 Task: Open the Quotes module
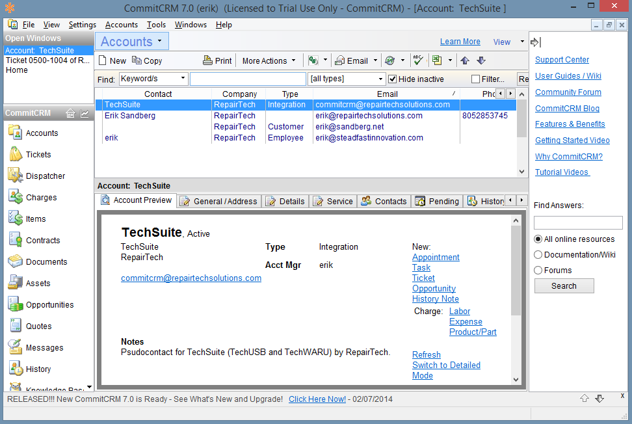point(30,326)
